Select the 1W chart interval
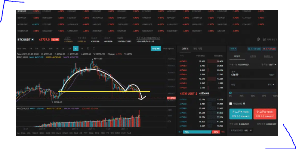This screenshot has height=149, width=296. (x=82, y=49)
